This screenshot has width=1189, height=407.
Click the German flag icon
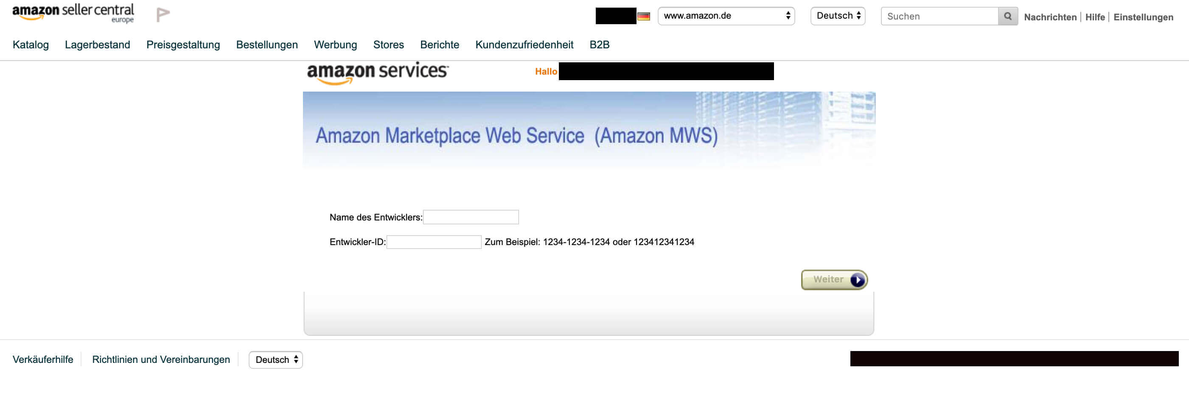pos(643,16)
